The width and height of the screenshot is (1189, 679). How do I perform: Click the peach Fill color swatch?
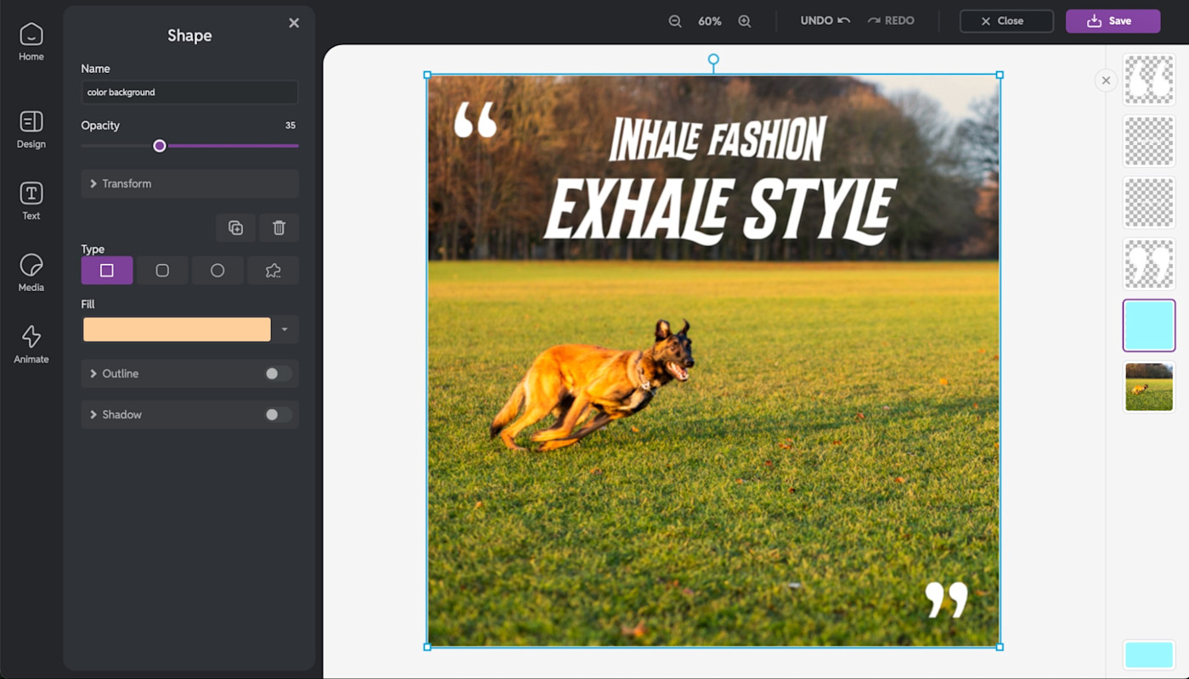tap(177, 329)
